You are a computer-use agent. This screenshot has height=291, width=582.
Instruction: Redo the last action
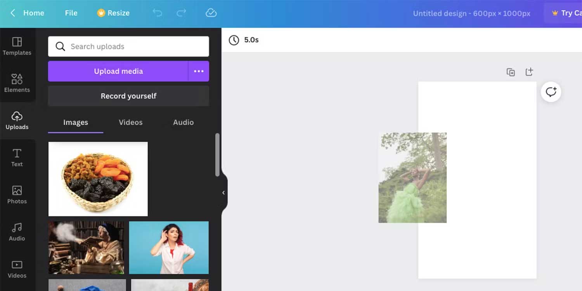point(181,13)
